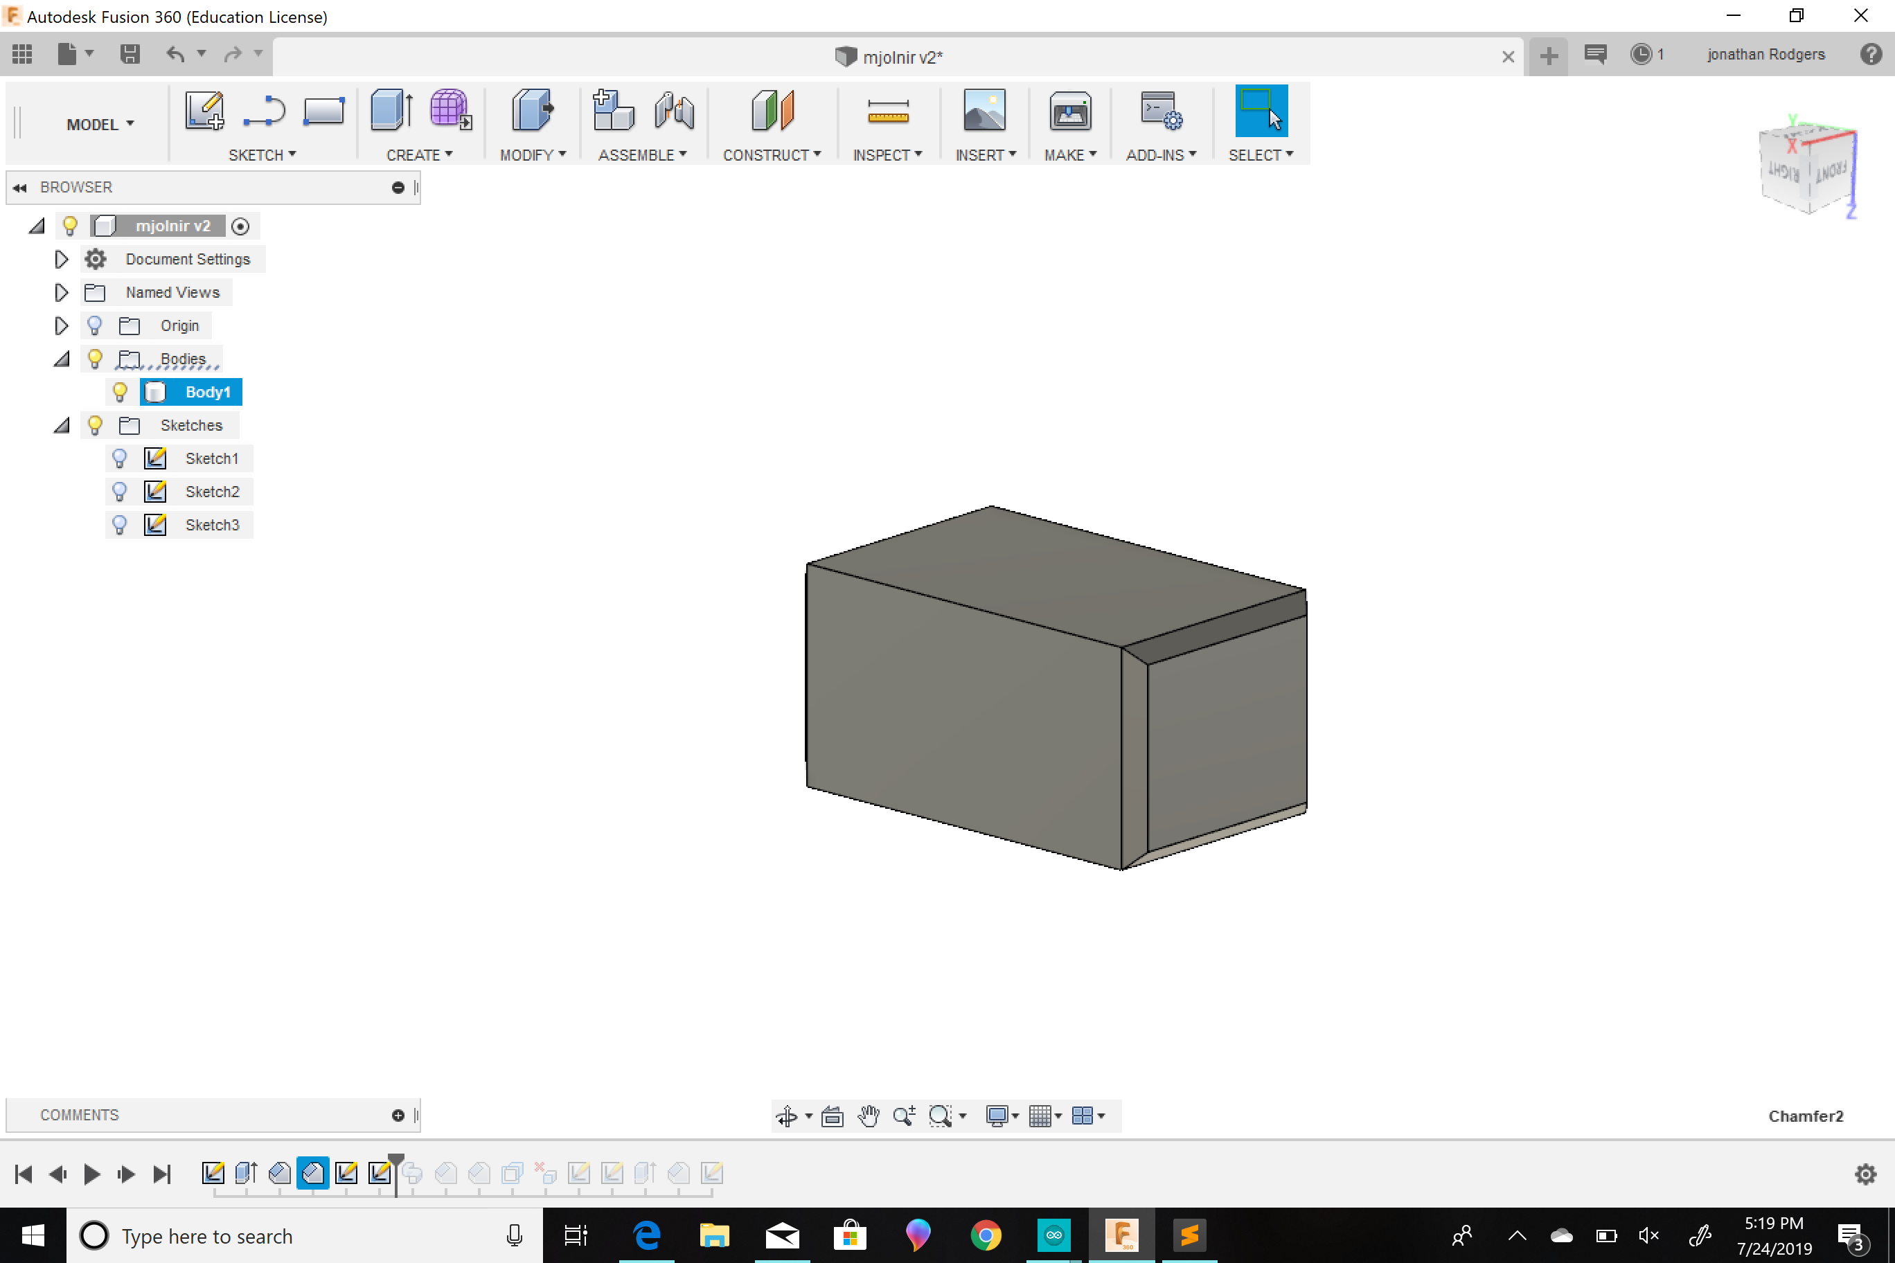Select the New Component assemble tool
This screenshot has width=1895, height=1263.
pyautogui.click(x=613, y=110)
